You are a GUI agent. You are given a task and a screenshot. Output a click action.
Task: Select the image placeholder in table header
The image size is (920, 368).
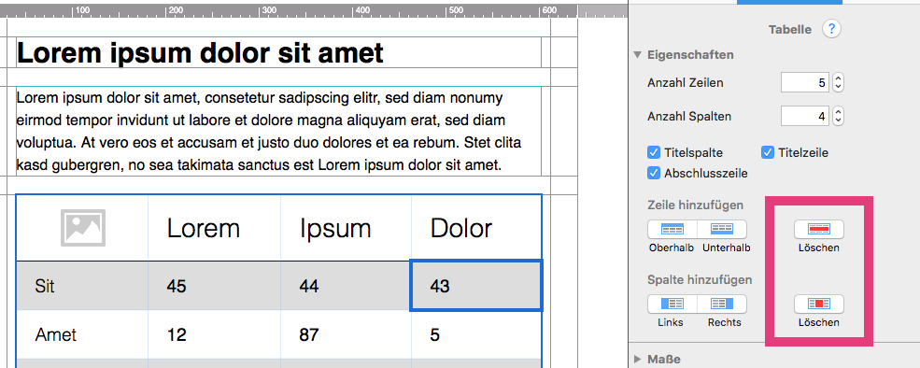[x=83, y=227]
